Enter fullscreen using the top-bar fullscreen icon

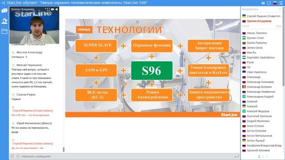pyautogui.click(x=269, y=3)
